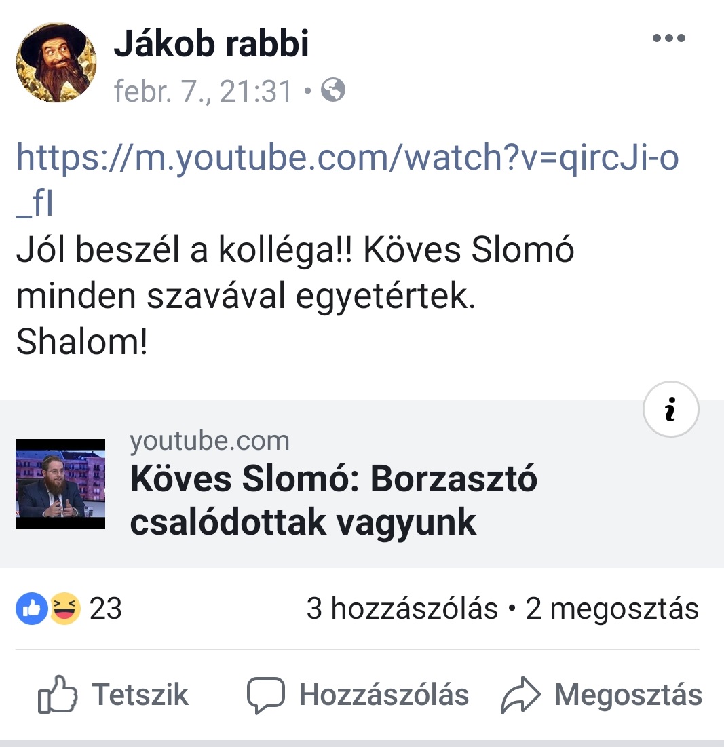Follow the m.youtube.com watch URL link

coord(347,180)
